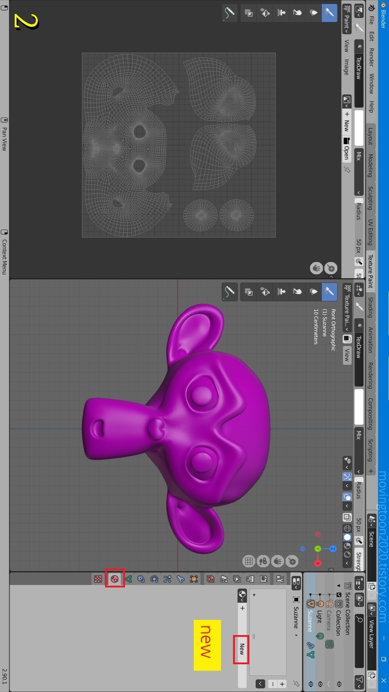Screen dimensions: 389x692
Task: Open the Particles properties tab
Action: [167, 579]
